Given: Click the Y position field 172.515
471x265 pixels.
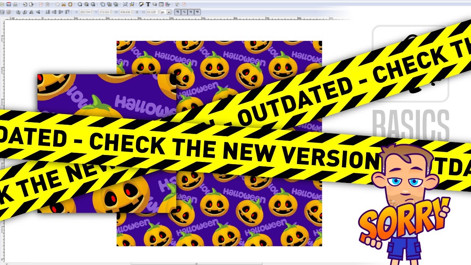Looking at the screenshot, I should [x=105, y=12].
